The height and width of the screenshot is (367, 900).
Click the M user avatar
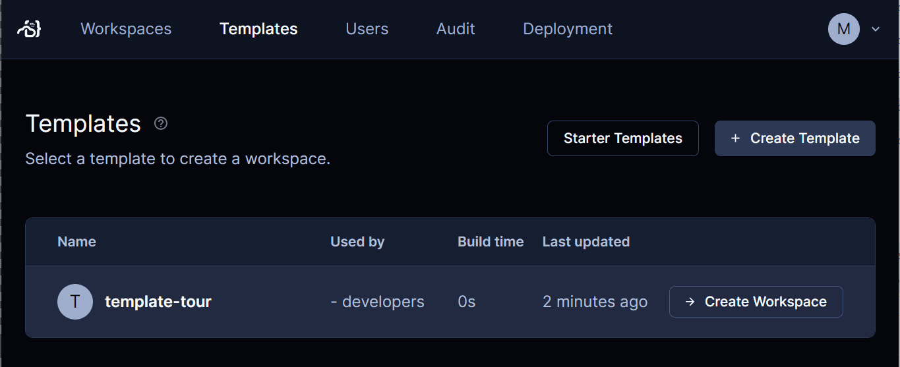click(844, 29)
